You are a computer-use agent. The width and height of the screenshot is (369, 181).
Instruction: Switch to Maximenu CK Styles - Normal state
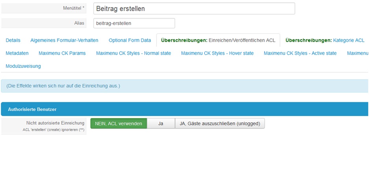133,53
